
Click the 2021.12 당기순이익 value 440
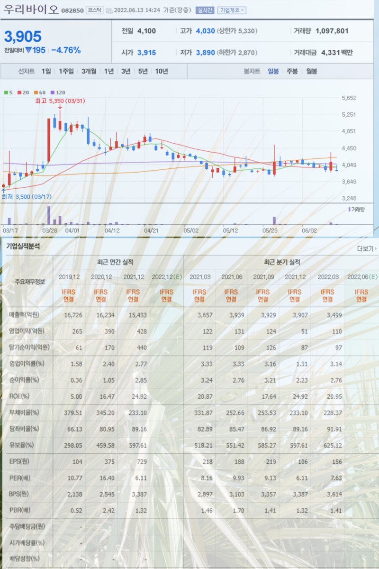click(141, 347)
